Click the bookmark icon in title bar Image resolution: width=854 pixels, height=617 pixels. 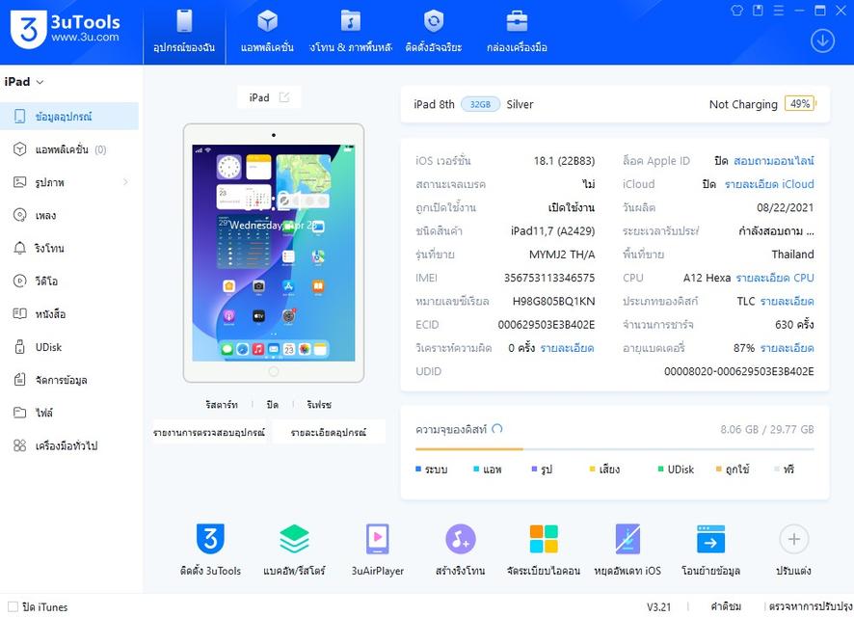758,11
